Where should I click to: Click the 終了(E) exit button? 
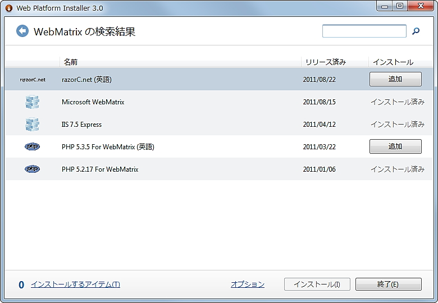coord(388,284)
